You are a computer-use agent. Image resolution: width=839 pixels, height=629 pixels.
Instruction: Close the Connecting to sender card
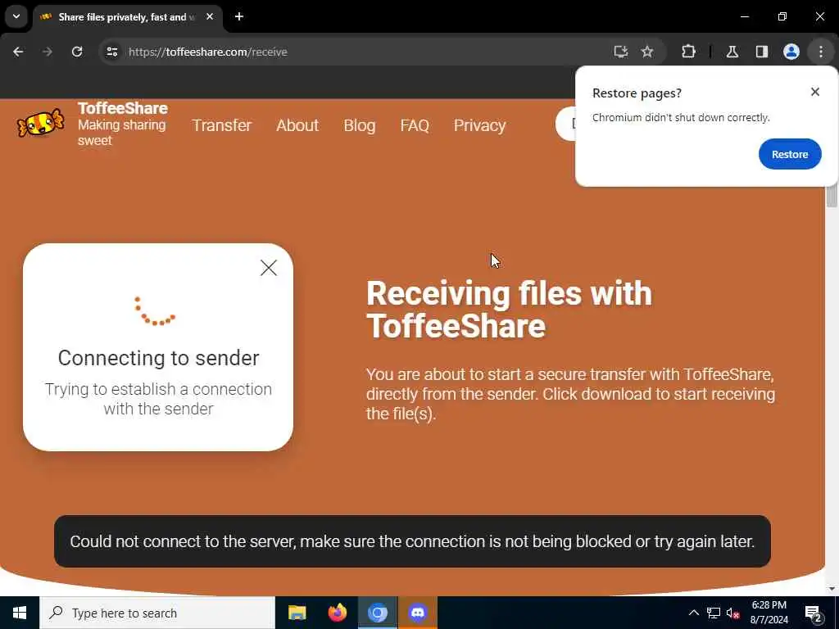click(269, 268)
